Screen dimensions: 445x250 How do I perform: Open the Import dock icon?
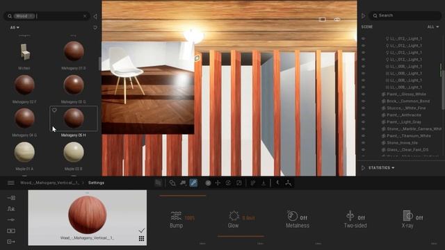tap(11, 198)
